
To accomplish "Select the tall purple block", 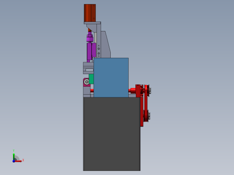I will [x=91, y=51].
